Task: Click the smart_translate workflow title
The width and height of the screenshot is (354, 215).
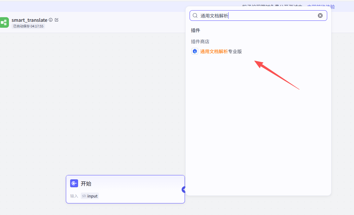Action: click(x=29, y=20)
